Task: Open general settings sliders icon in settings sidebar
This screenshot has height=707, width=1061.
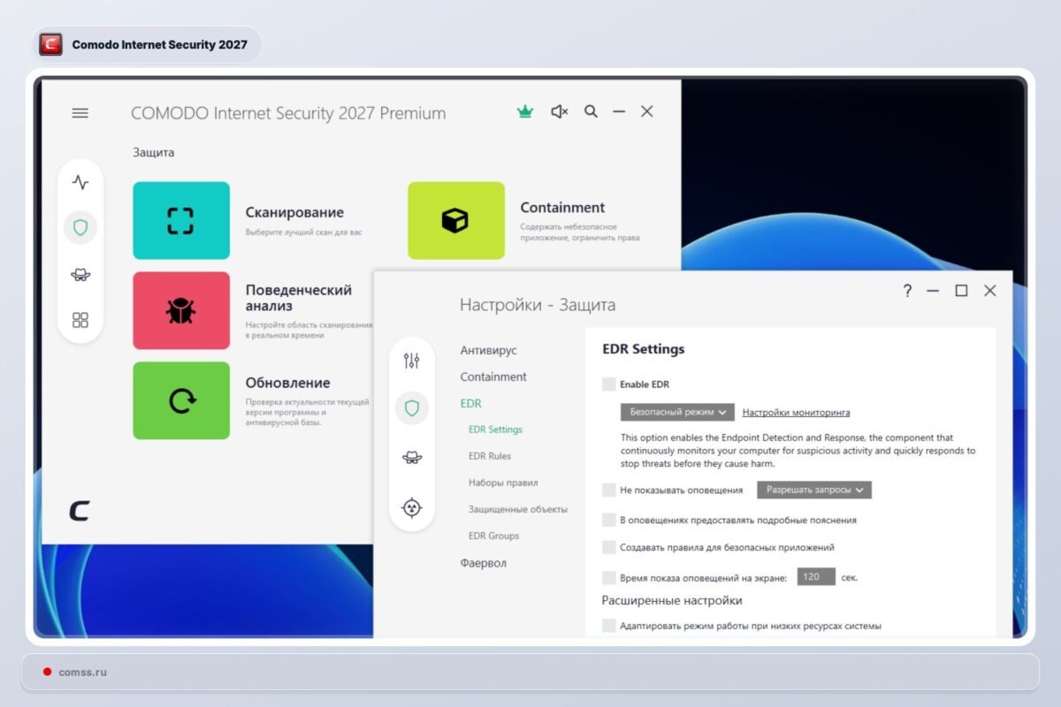Action: tap(411, 361)
